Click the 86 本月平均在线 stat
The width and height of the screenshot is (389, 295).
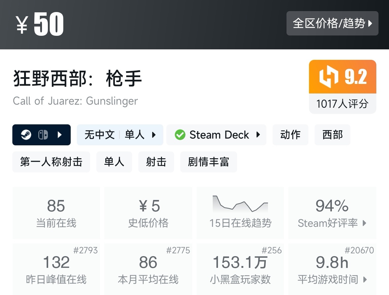[x=148, y=269]
